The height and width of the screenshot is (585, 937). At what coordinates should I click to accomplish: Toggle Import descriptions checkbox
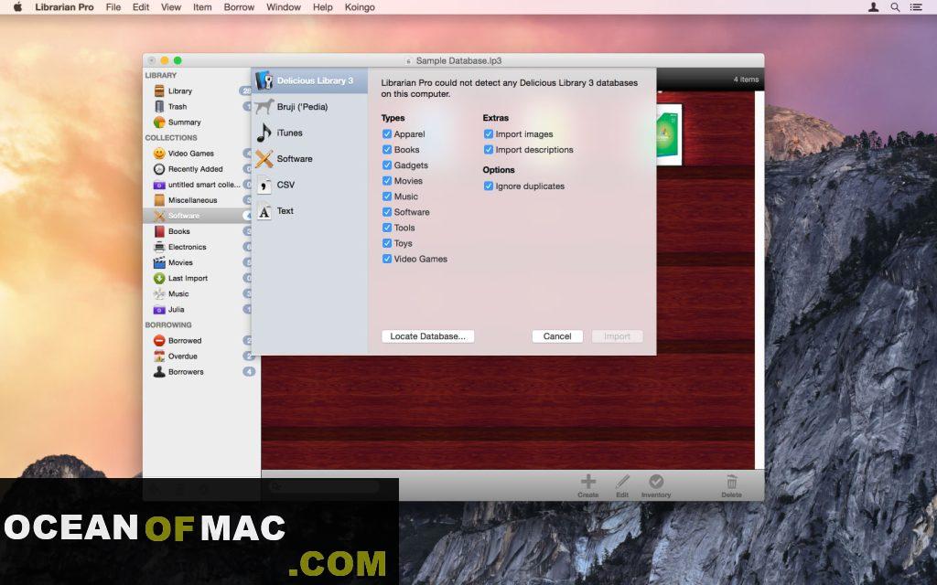489,150
